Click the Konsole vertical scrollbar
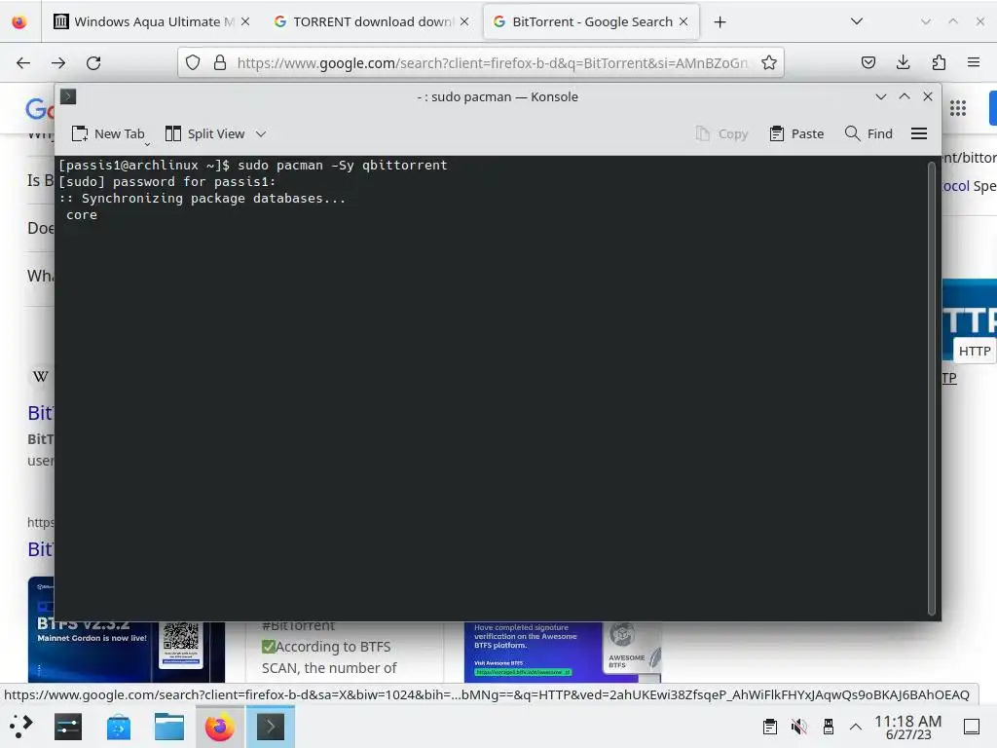The height and width of the screenshot is (748, 997). coord(932,388)
